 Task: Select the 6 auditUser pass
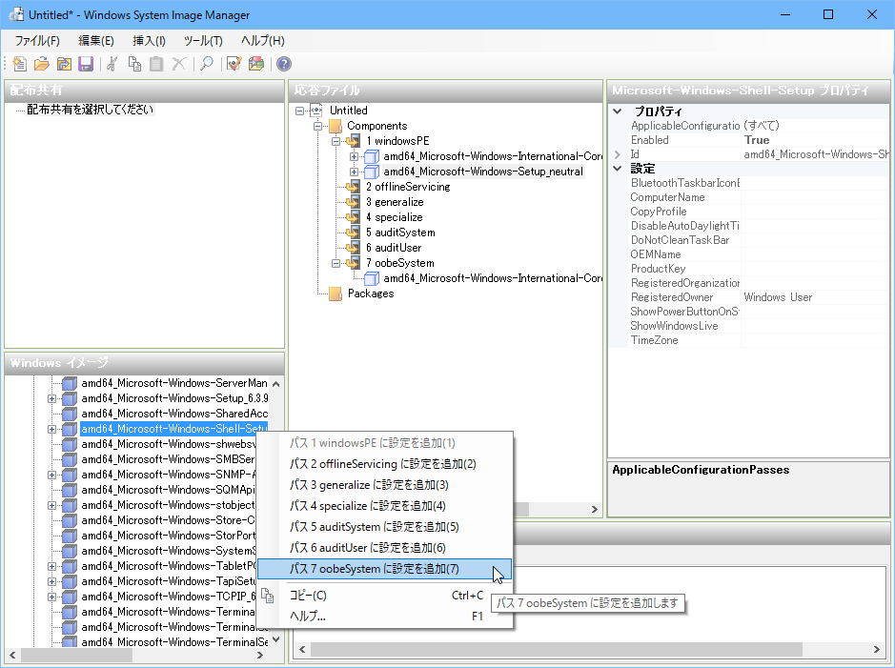pos(394,248)
